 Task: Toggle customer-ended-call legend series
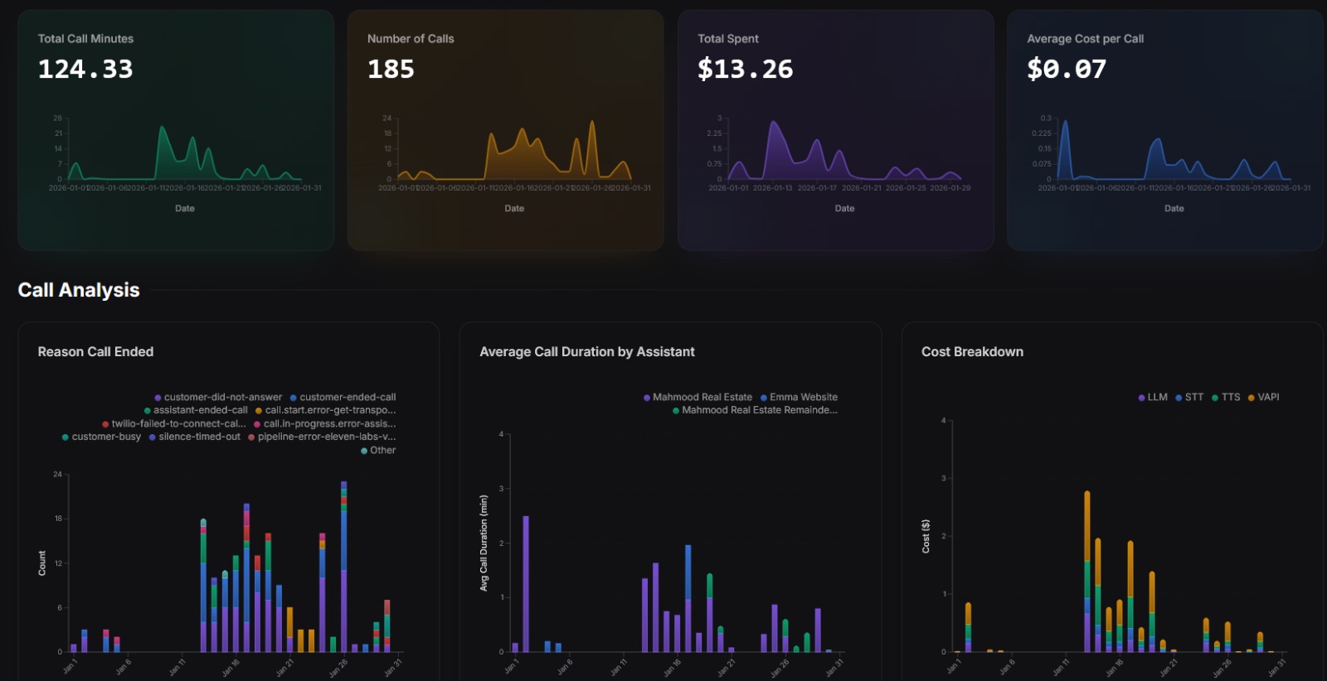343,398
